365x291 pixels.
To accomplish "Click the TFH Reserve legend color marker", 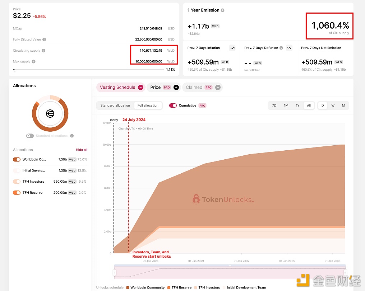I will point(169,287).
